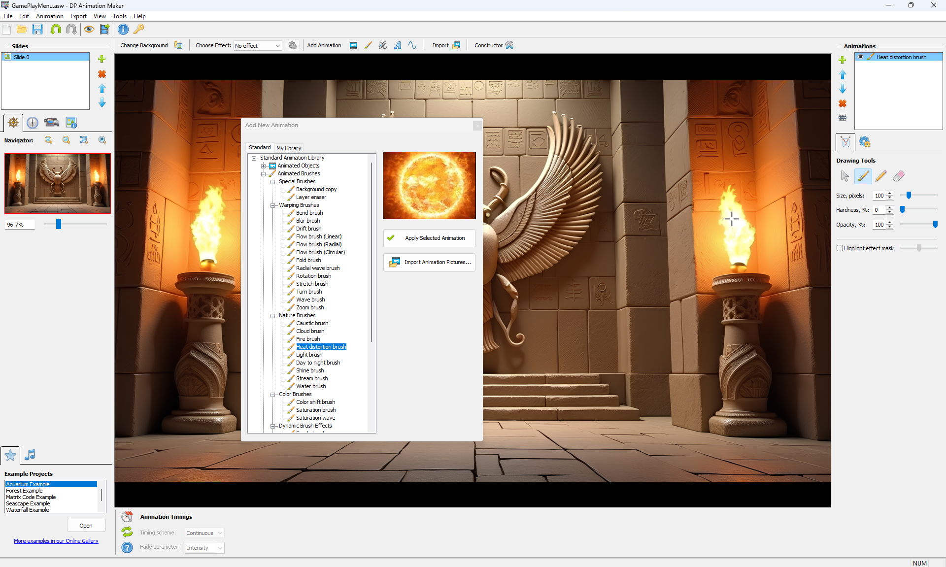Switch to the My Library tab
This screenshot has width=946, height=567.
[x=289, y=148]
